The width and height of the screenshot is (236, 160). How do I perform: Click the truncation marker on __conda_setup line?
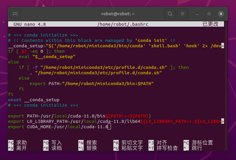point(223,46)
